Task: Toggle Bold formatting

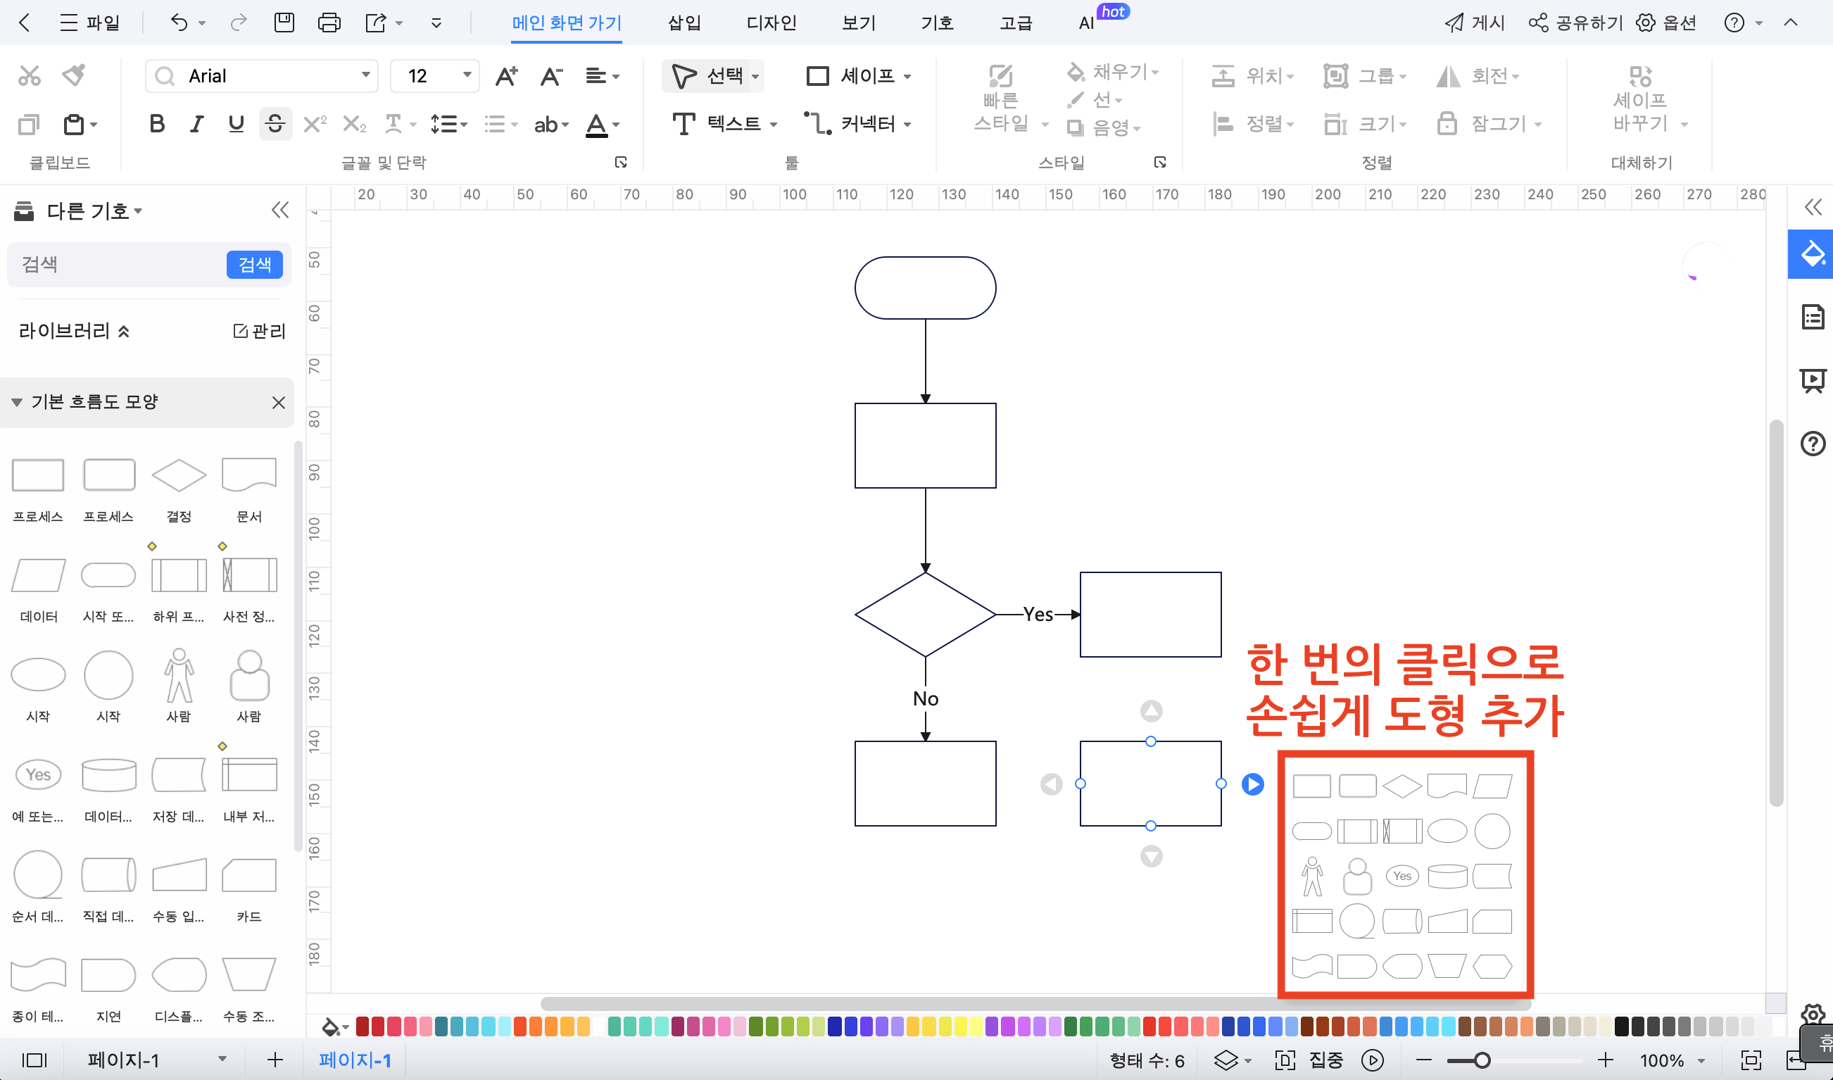Action: click(156, 124)
